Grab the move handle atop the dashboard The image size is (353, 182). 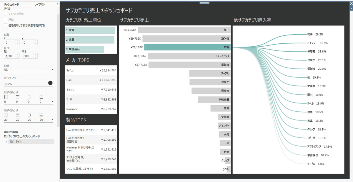pyautogui.click(x=204, y=3)
